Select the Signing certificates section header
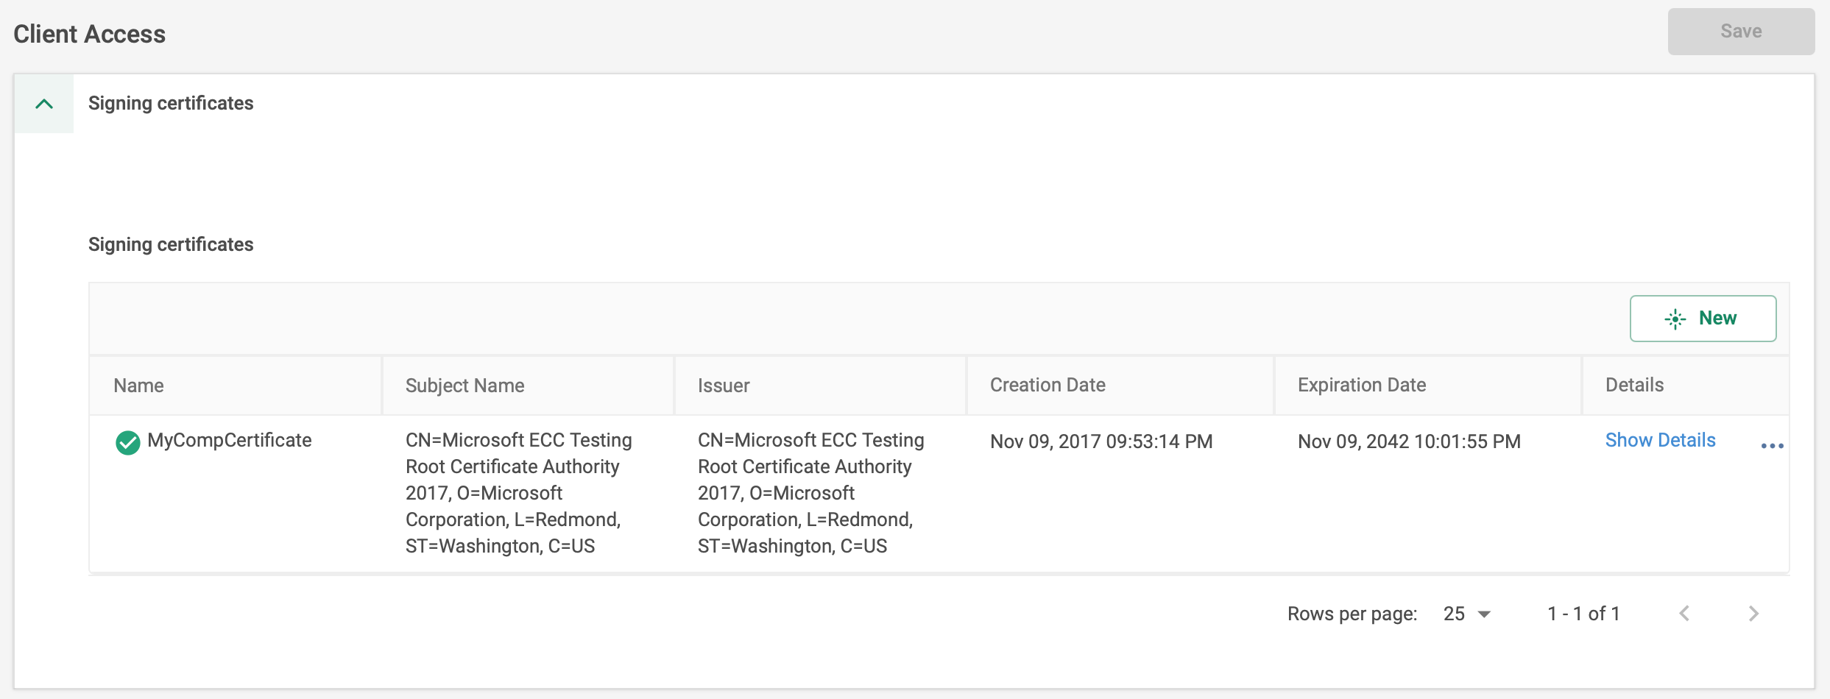 (171, 103)
